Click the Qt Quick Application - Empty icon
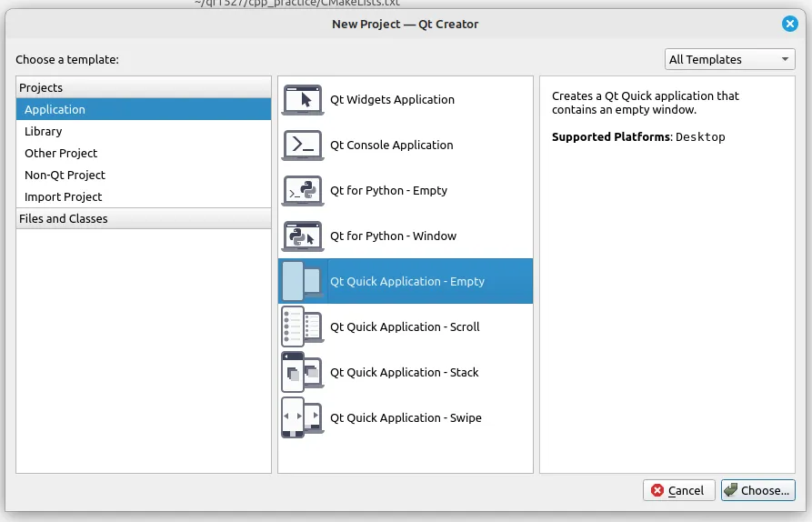 click(303, 281)
